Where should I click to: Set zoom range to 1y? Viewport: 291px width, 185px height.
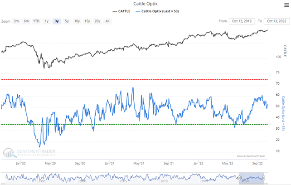pyautogui.click(x=46, y=21)
